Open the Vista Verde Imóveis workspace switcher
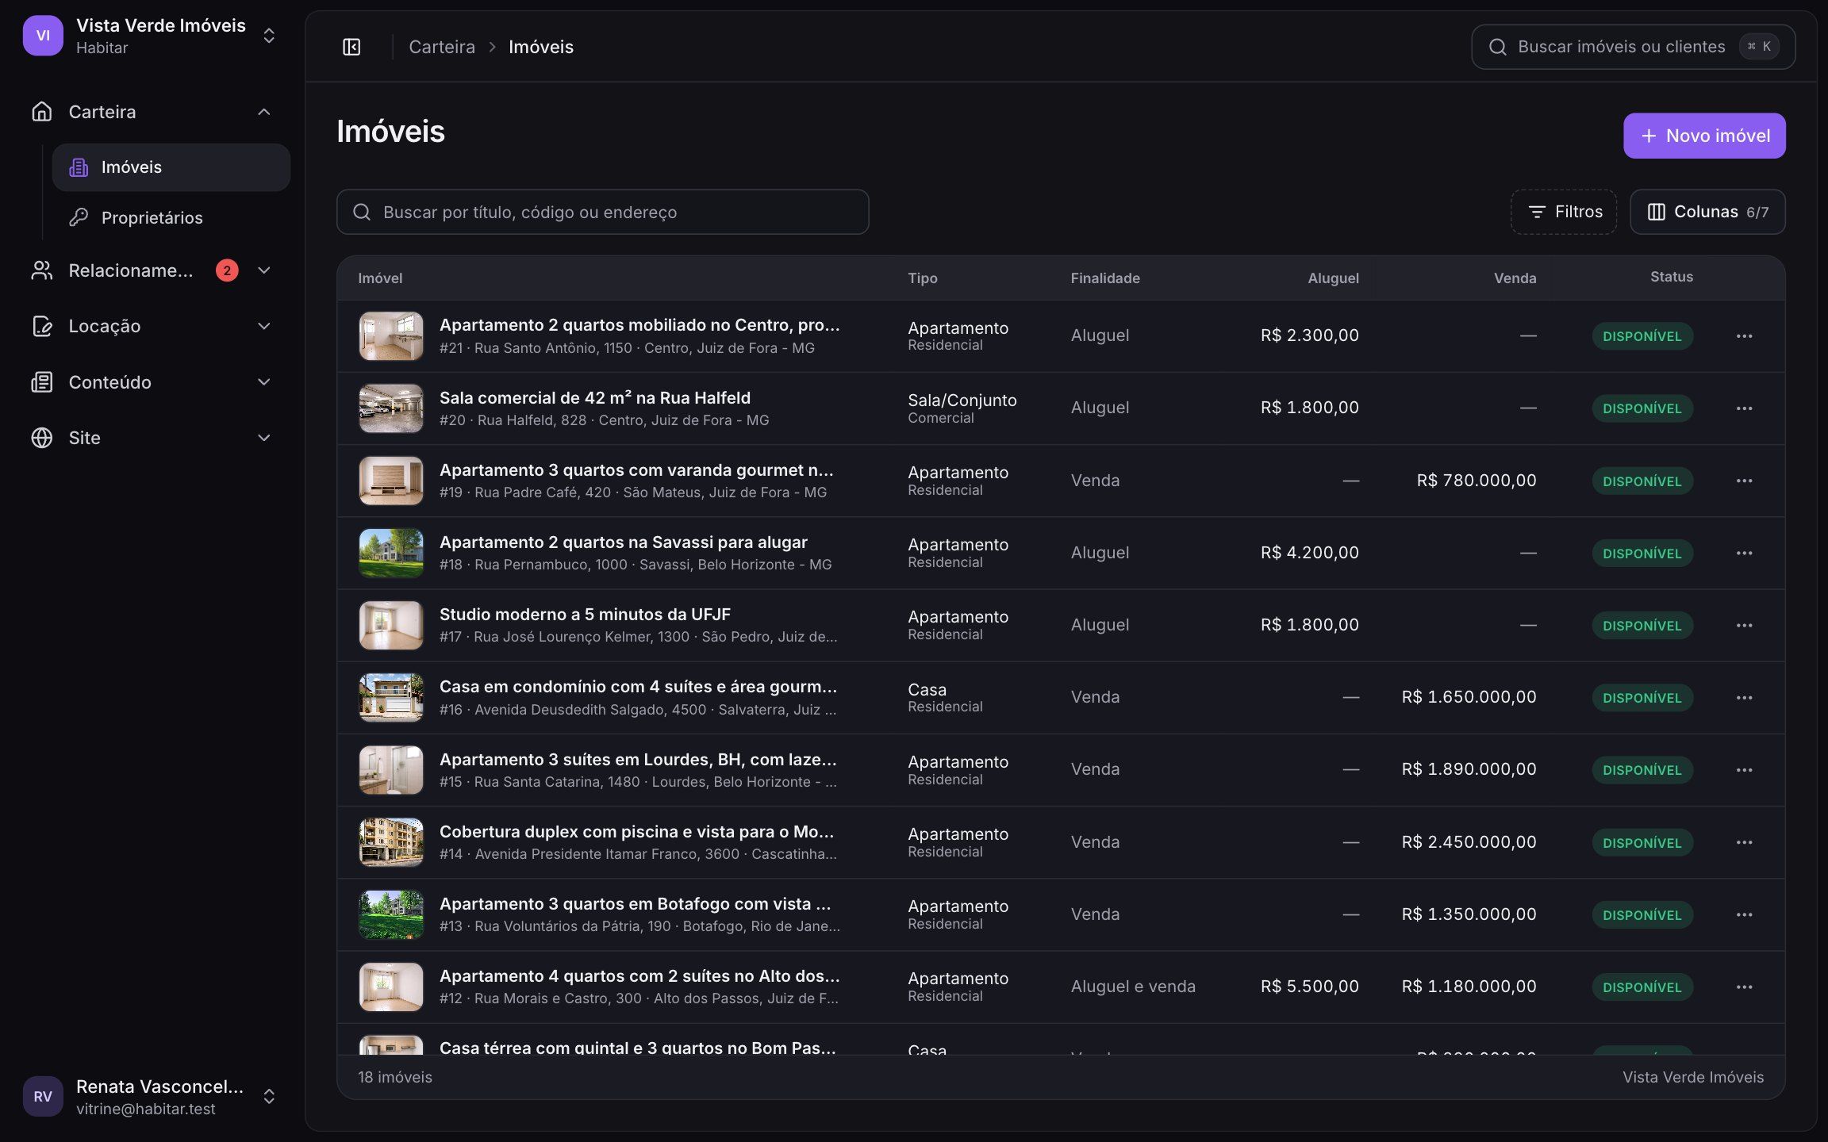 pyautogui.click(x=151, y=36)
